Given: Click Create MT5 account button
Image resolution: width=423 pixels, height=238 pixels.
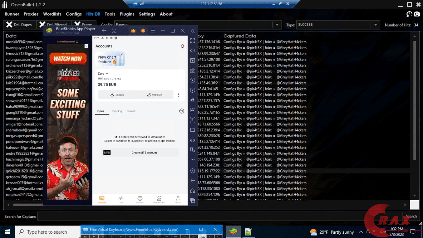Looking at the screenshot, I should tap(140, 153).
